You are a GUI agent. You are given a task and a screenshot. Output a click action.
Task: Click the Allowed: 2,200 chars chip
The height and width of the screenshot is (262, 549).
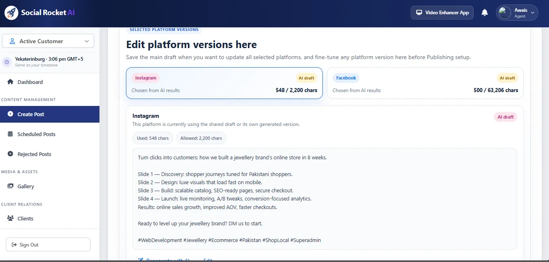[201, 138]
